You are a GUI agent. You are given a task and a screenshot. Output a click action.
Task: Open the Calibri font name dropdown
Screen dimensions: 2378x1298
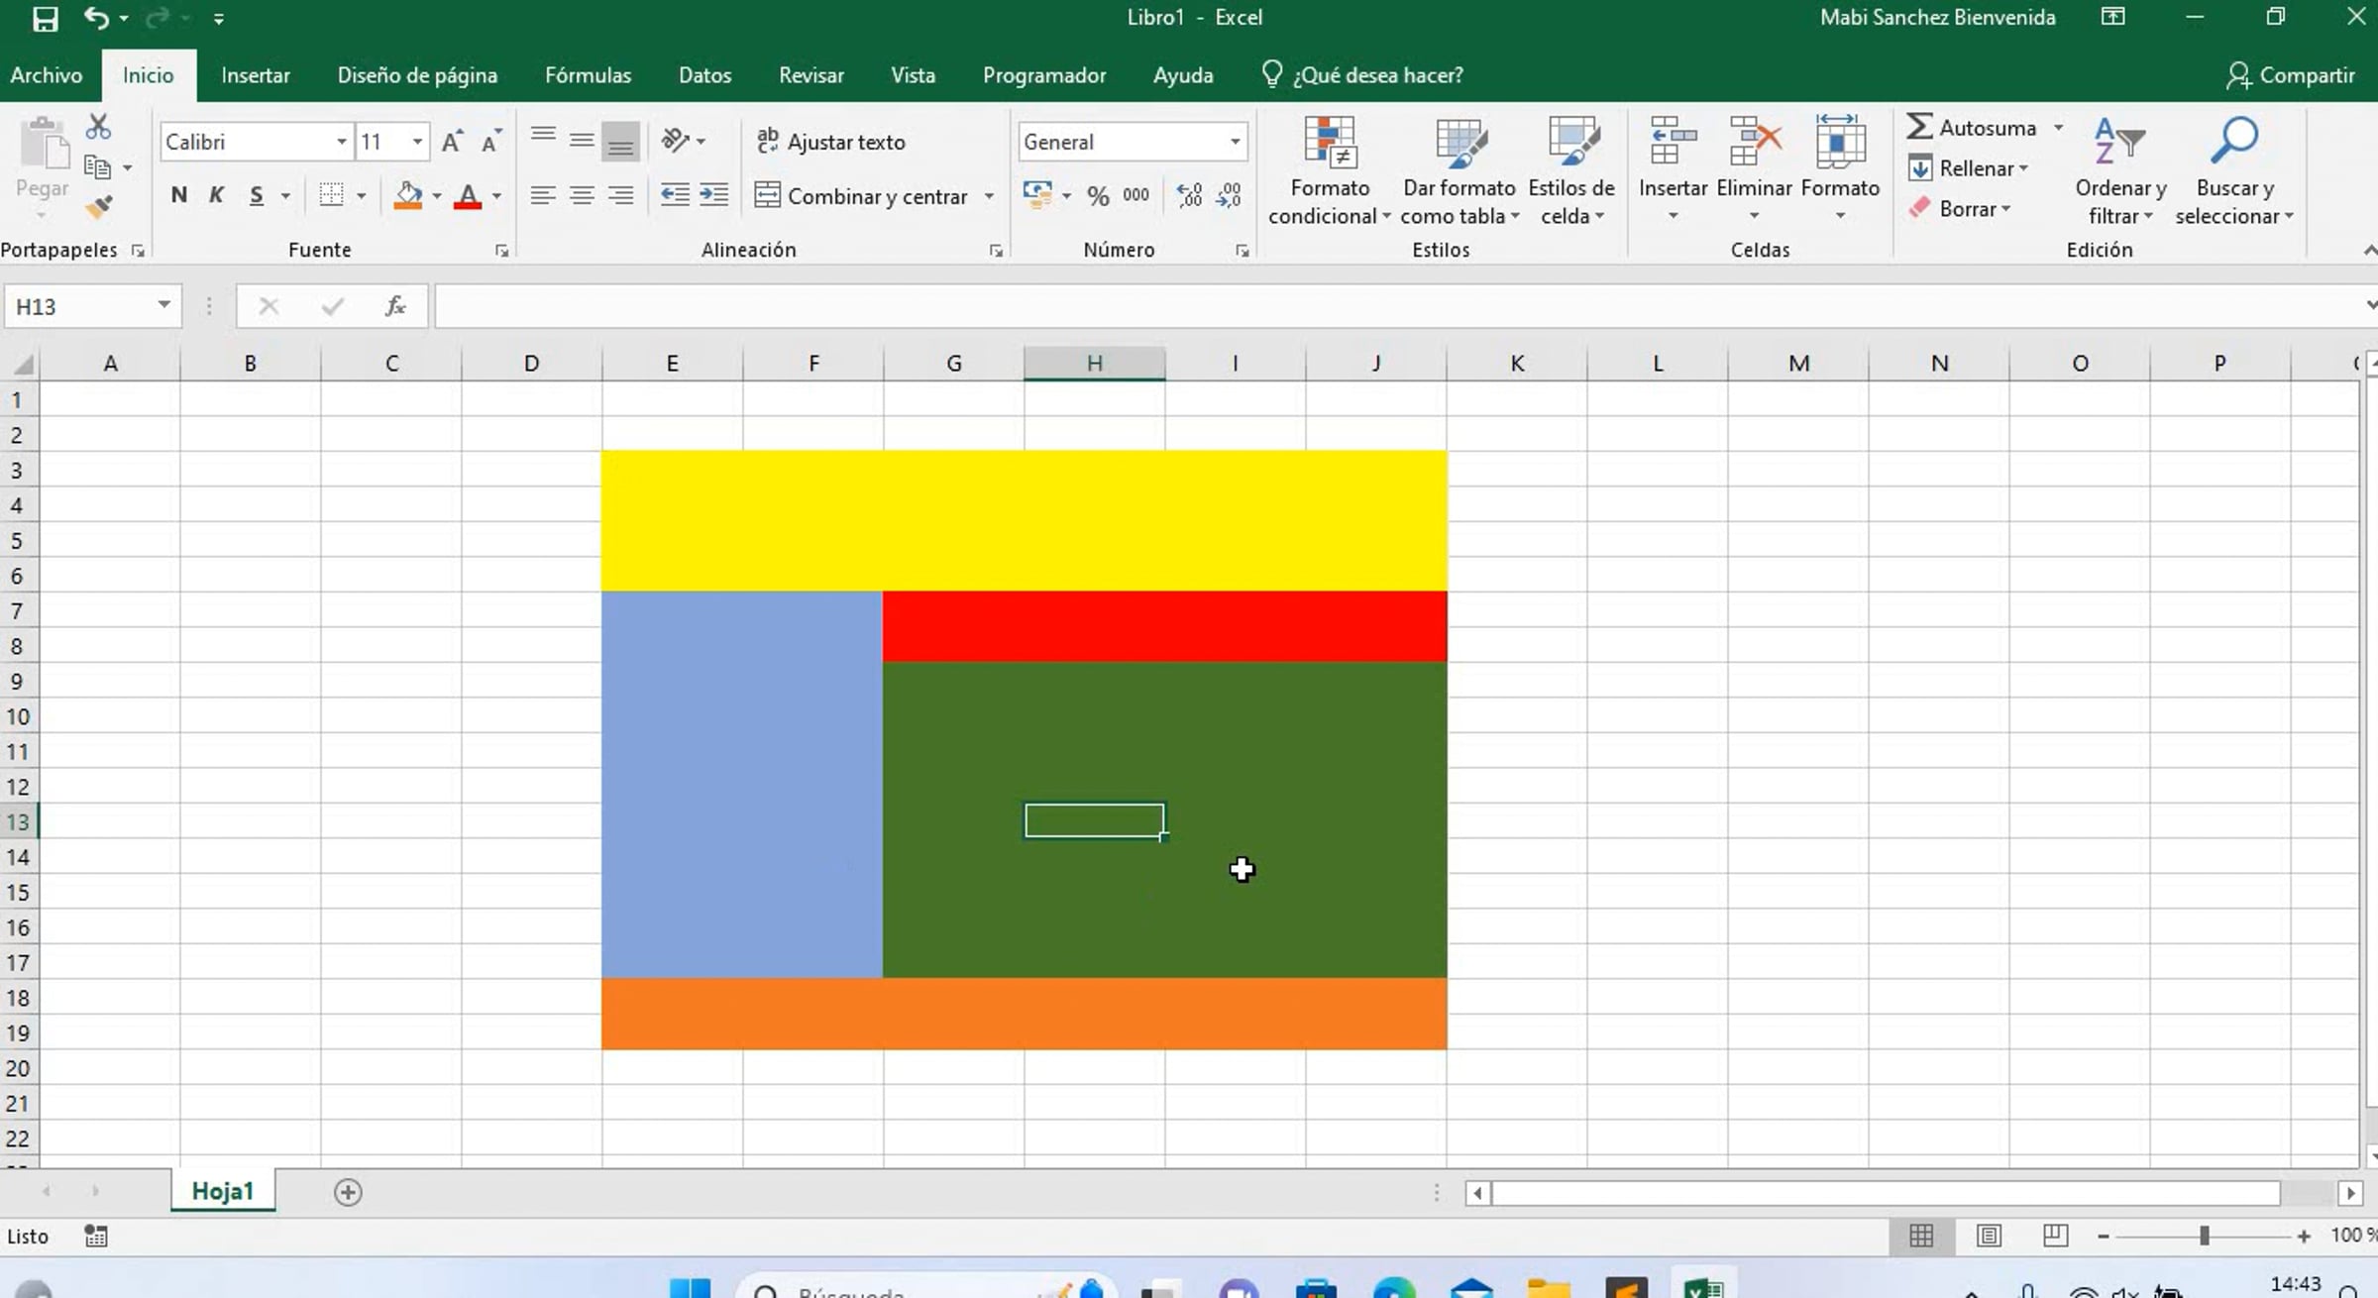[341, 142]
